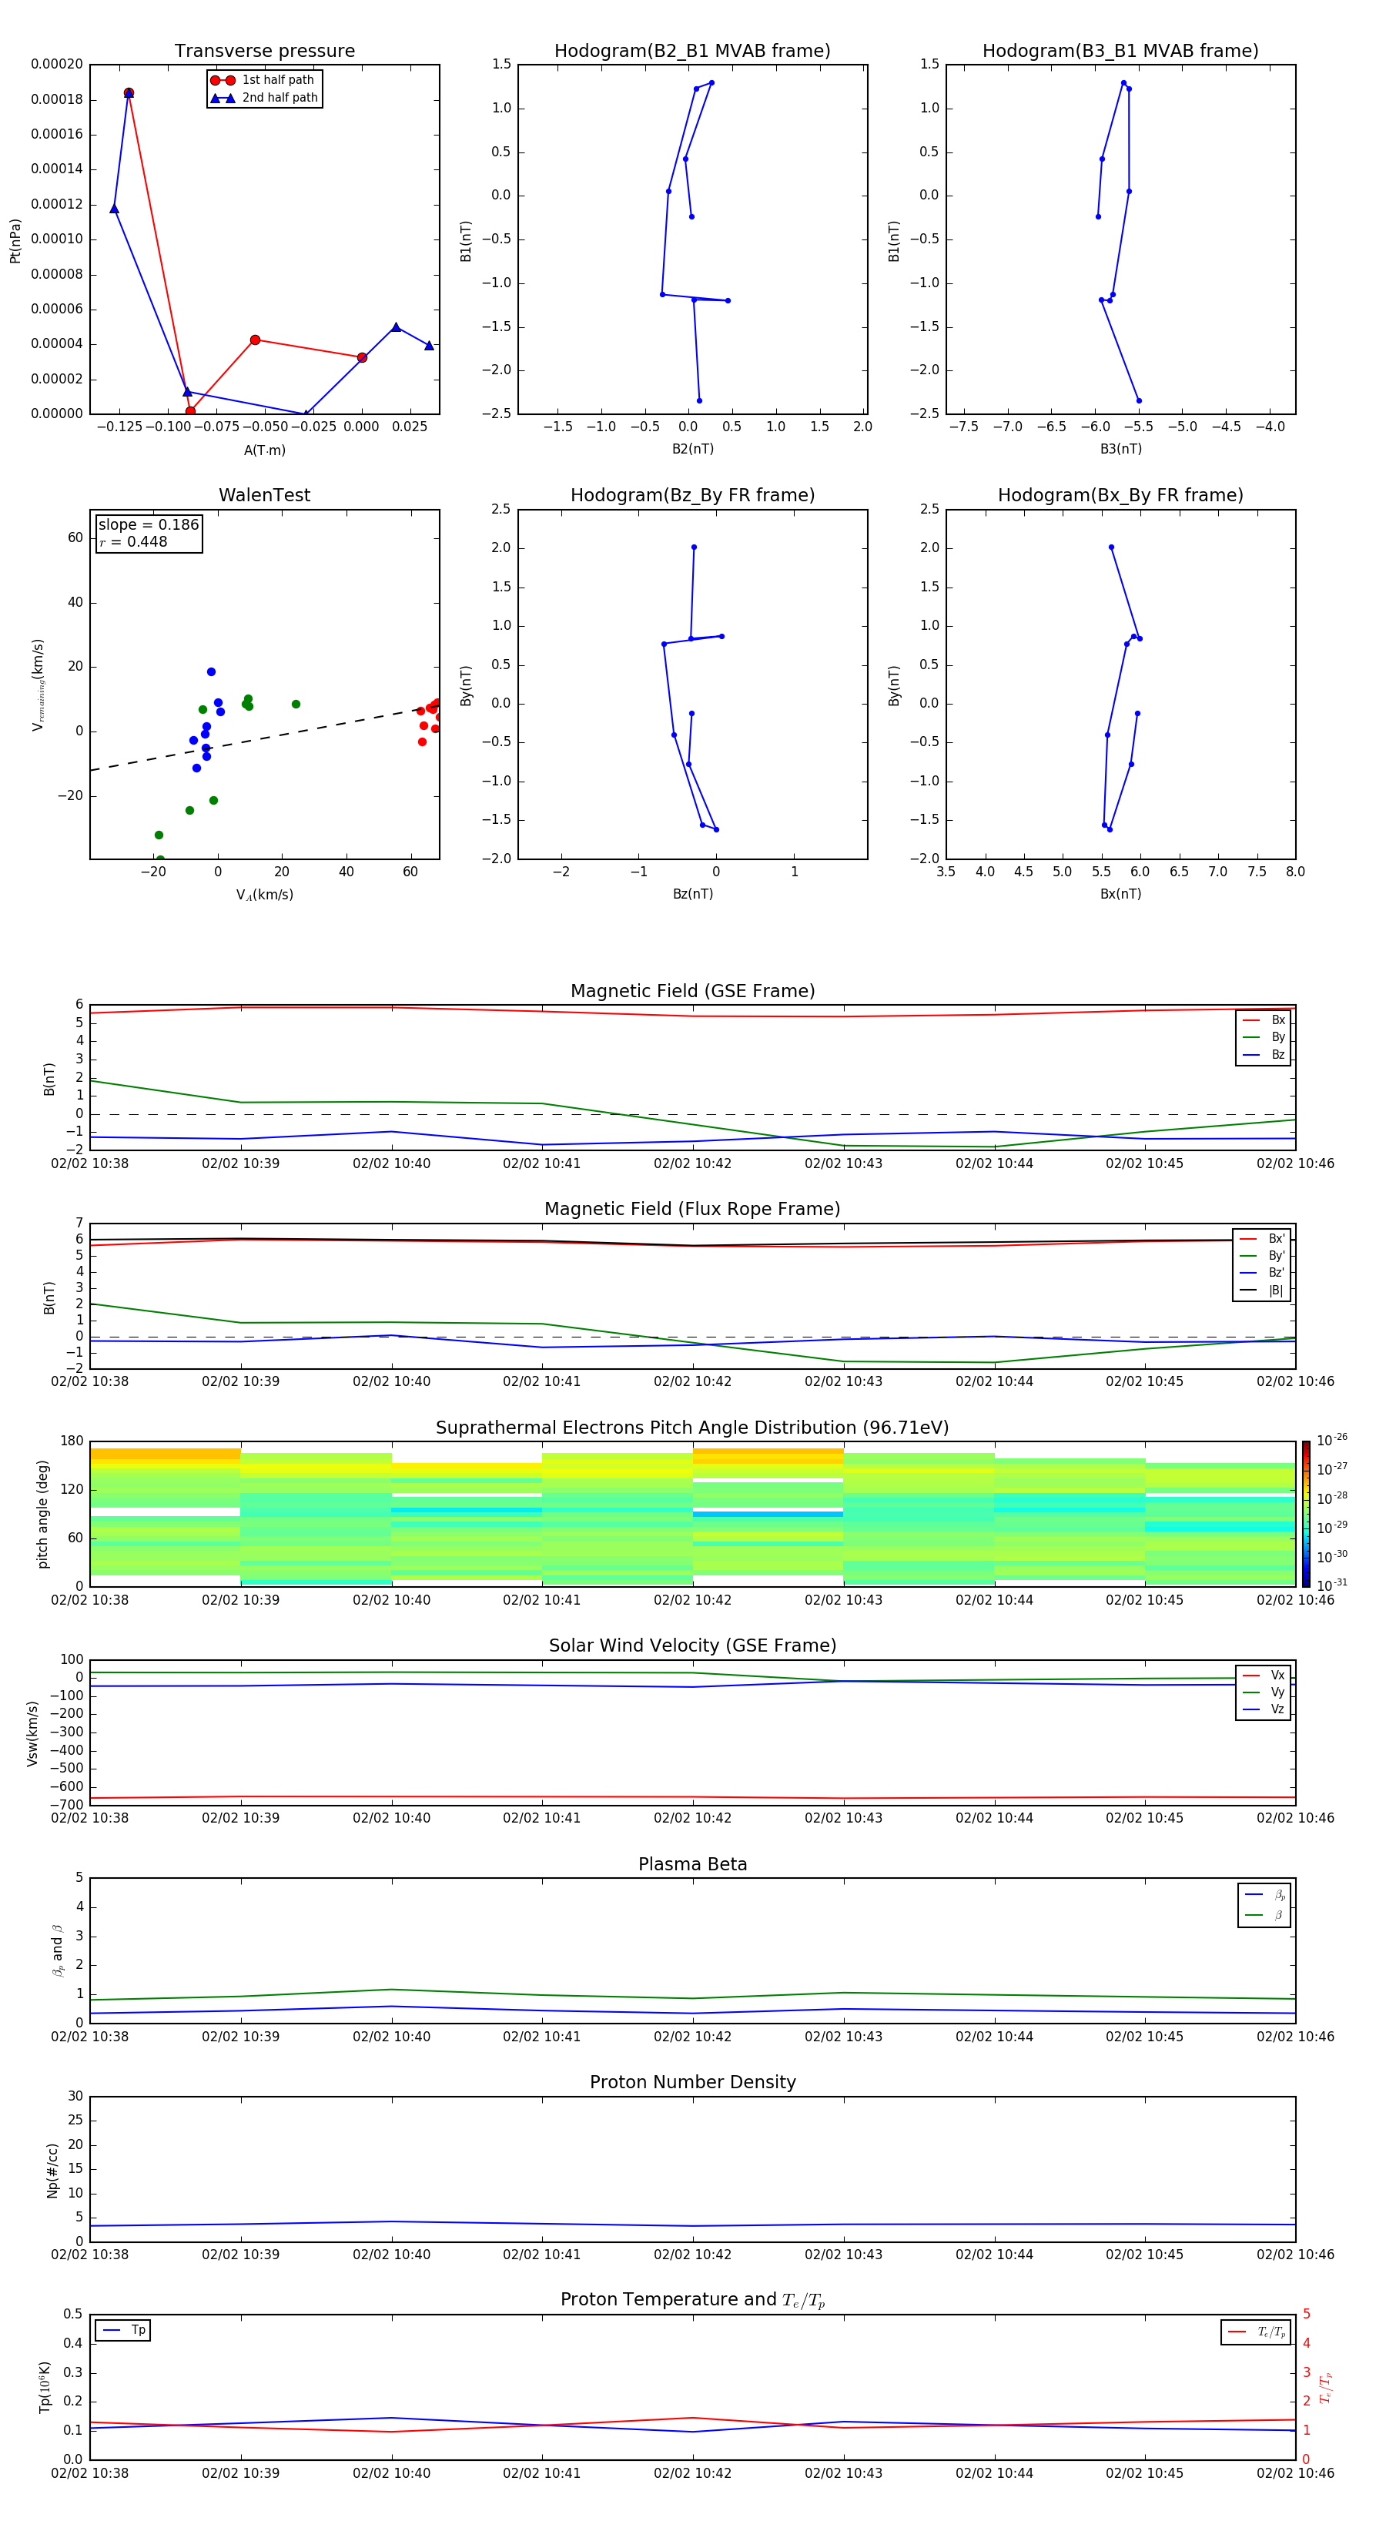Click the "Transverse pressure" plot title

[264, 52]
